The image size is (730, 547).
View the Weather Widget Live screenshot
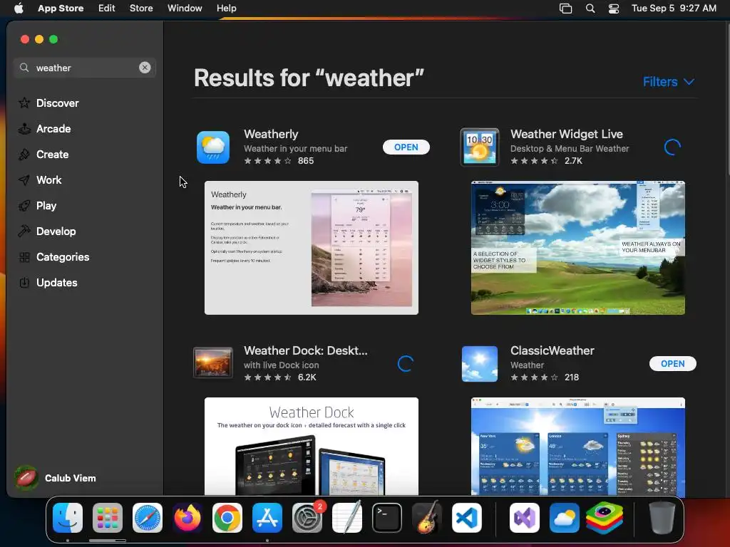click(577, 248)
